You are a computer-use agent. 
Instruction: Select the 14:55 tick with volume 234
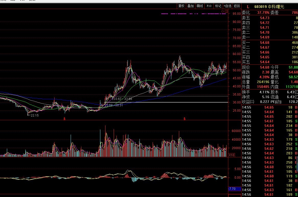coord(270,126)
